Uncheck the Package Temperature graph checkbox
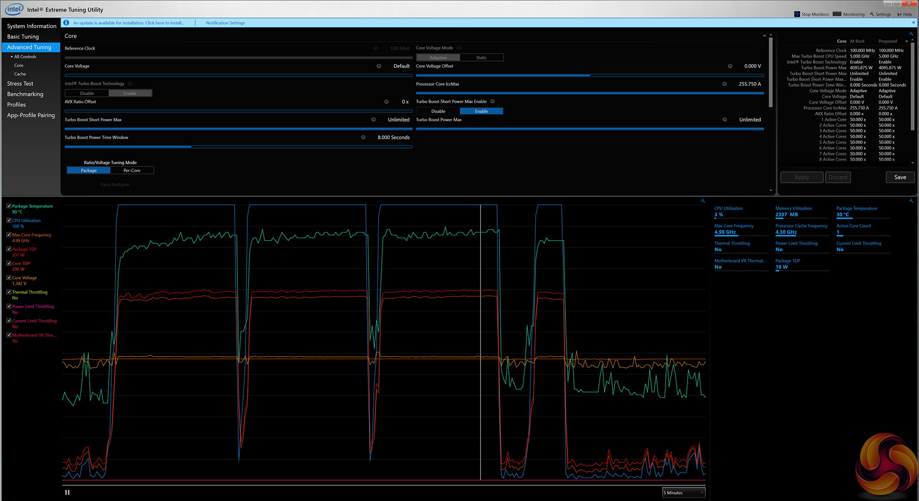This screenshot has height=501, width=919. click(x=9, y=206)
